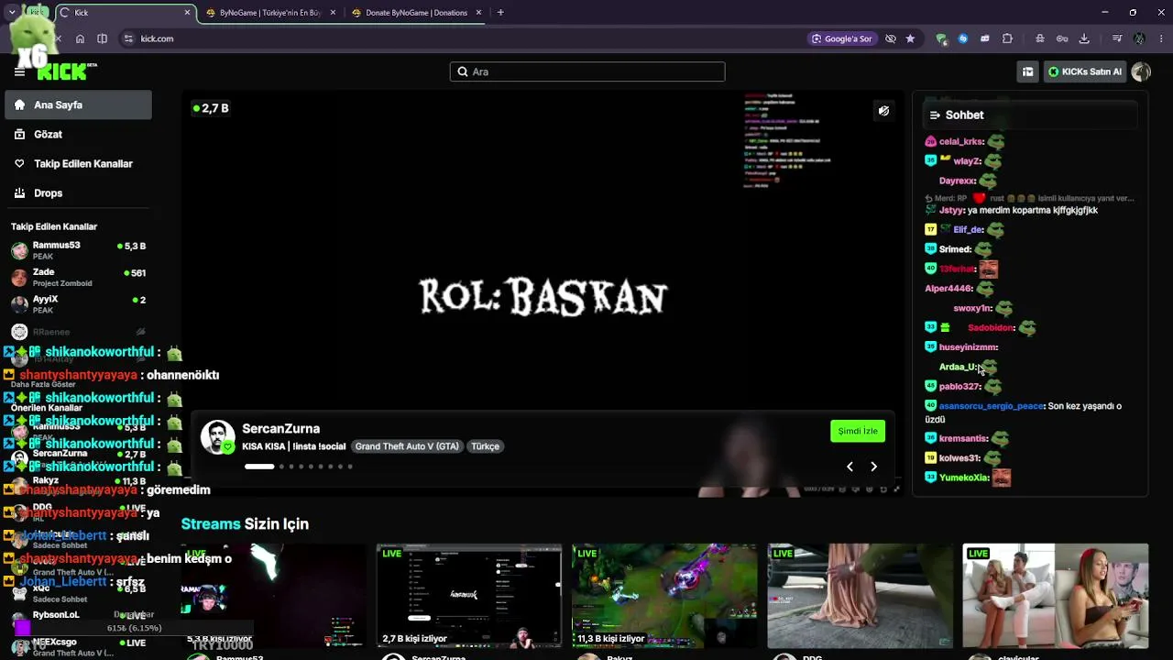The height and width of the screenshot is (660, 1173).
Task: Open the SercanZurna 2,7 B stream thumbnail
Action: pos(469,596)
